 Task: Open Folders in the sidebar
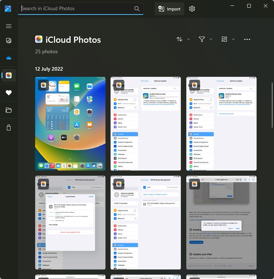pos(9,110)
